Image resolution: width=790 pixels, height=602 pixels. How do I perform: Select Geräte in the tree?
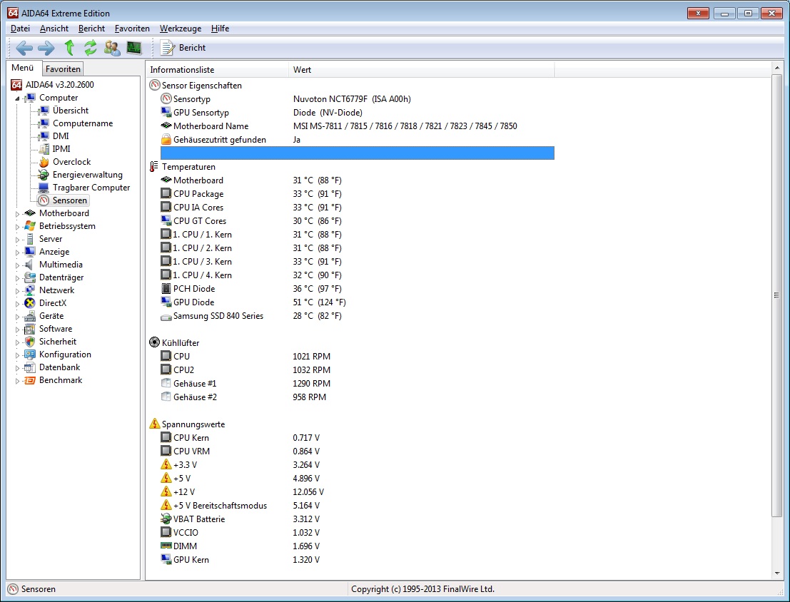pyautogui.click(x=51, y=316)
